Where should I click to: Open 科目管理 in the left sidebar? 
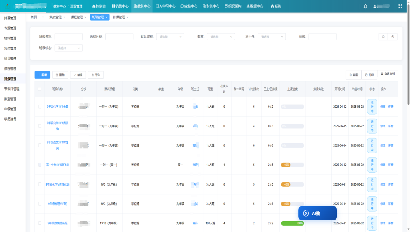tap(10, 59)
